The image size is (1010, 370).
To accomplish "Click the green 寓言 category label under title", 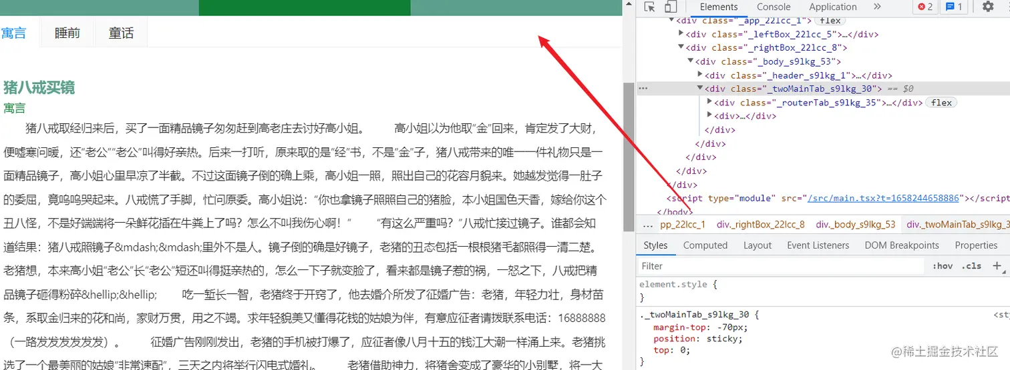I will 14,108.
